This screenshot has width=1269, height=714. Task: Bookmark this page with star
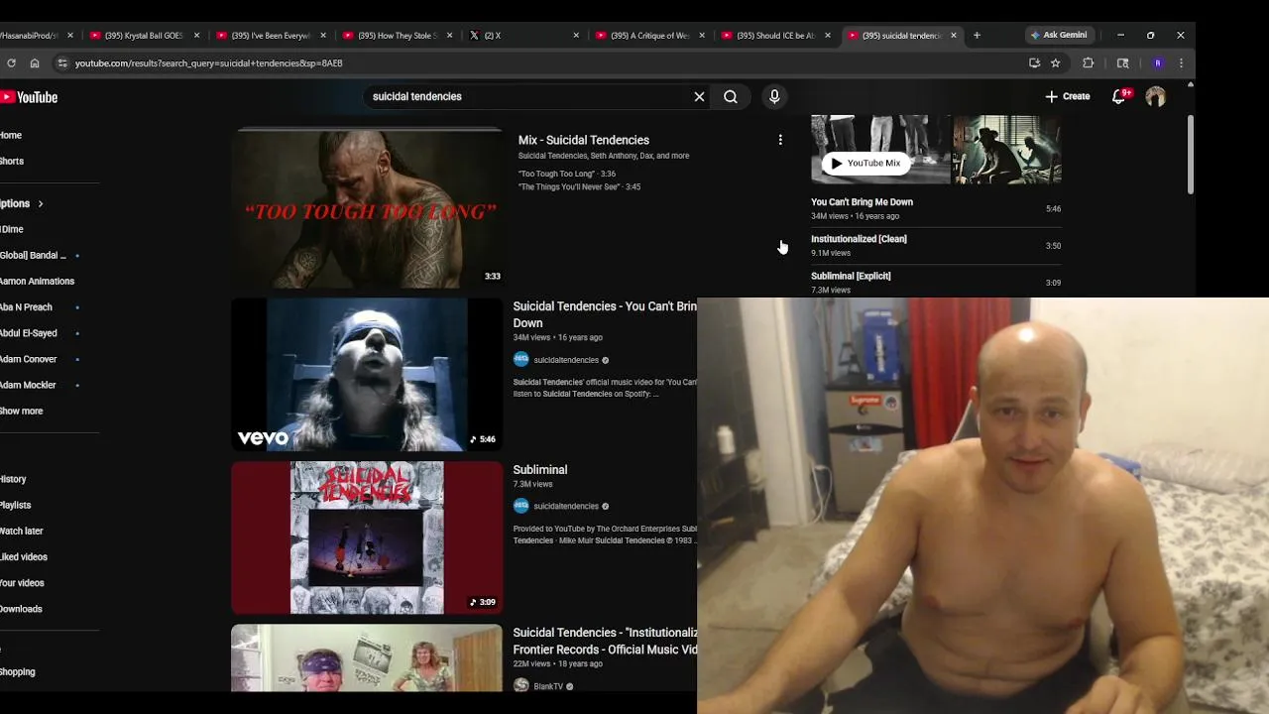point(1055,62)
